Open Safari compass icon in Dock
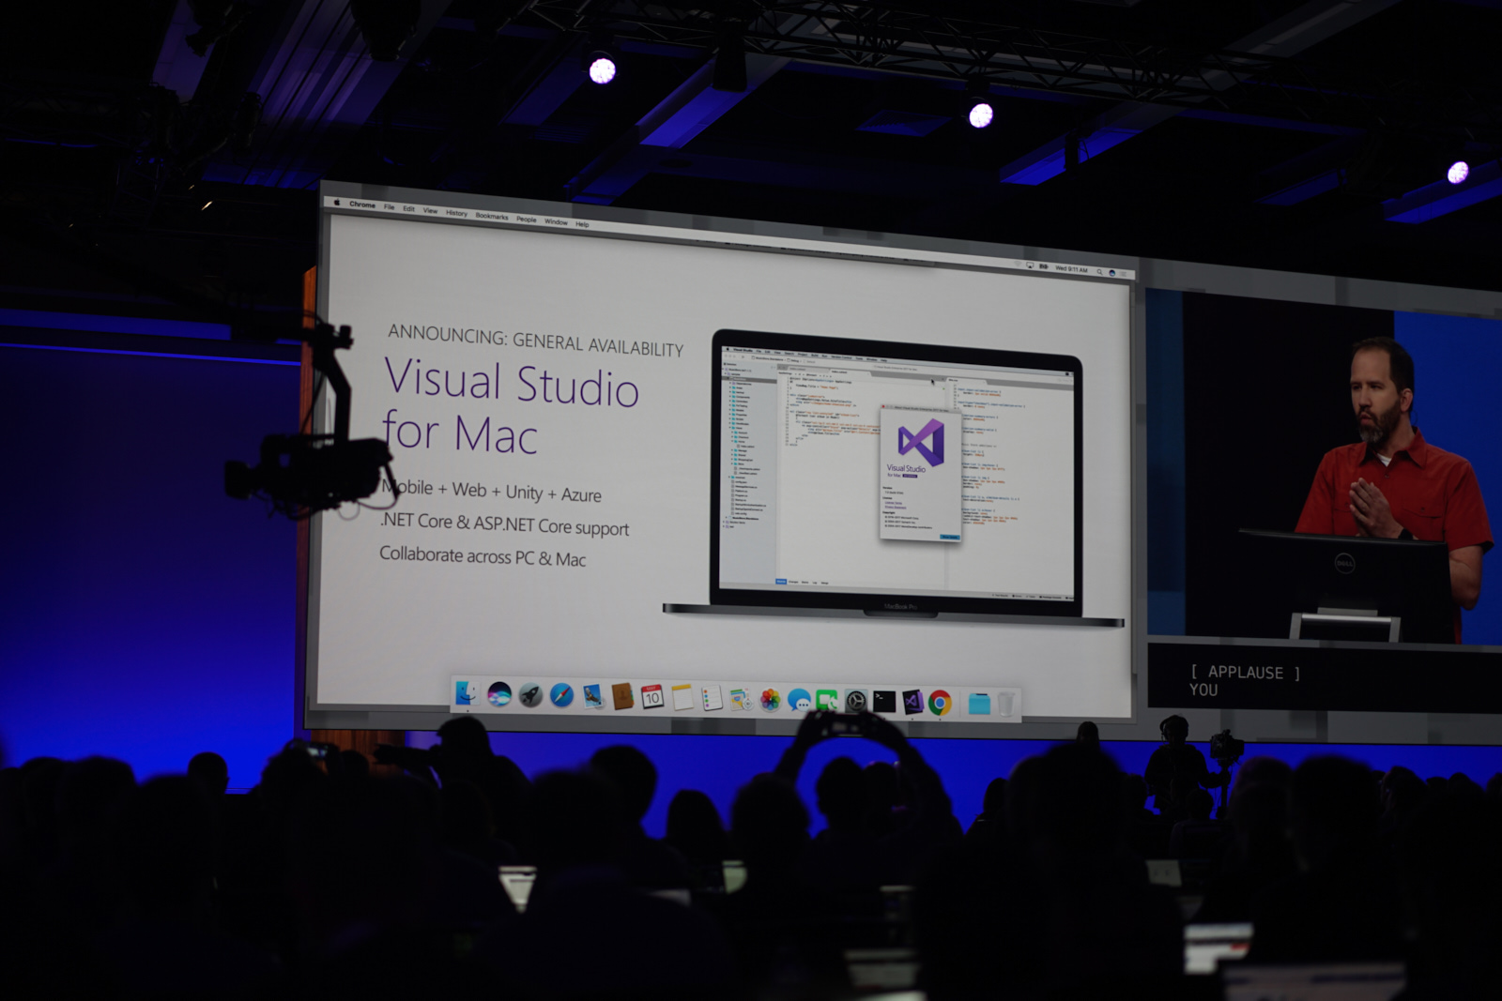The width and height of the screenshot is (1502, 1001). (561, 695)
